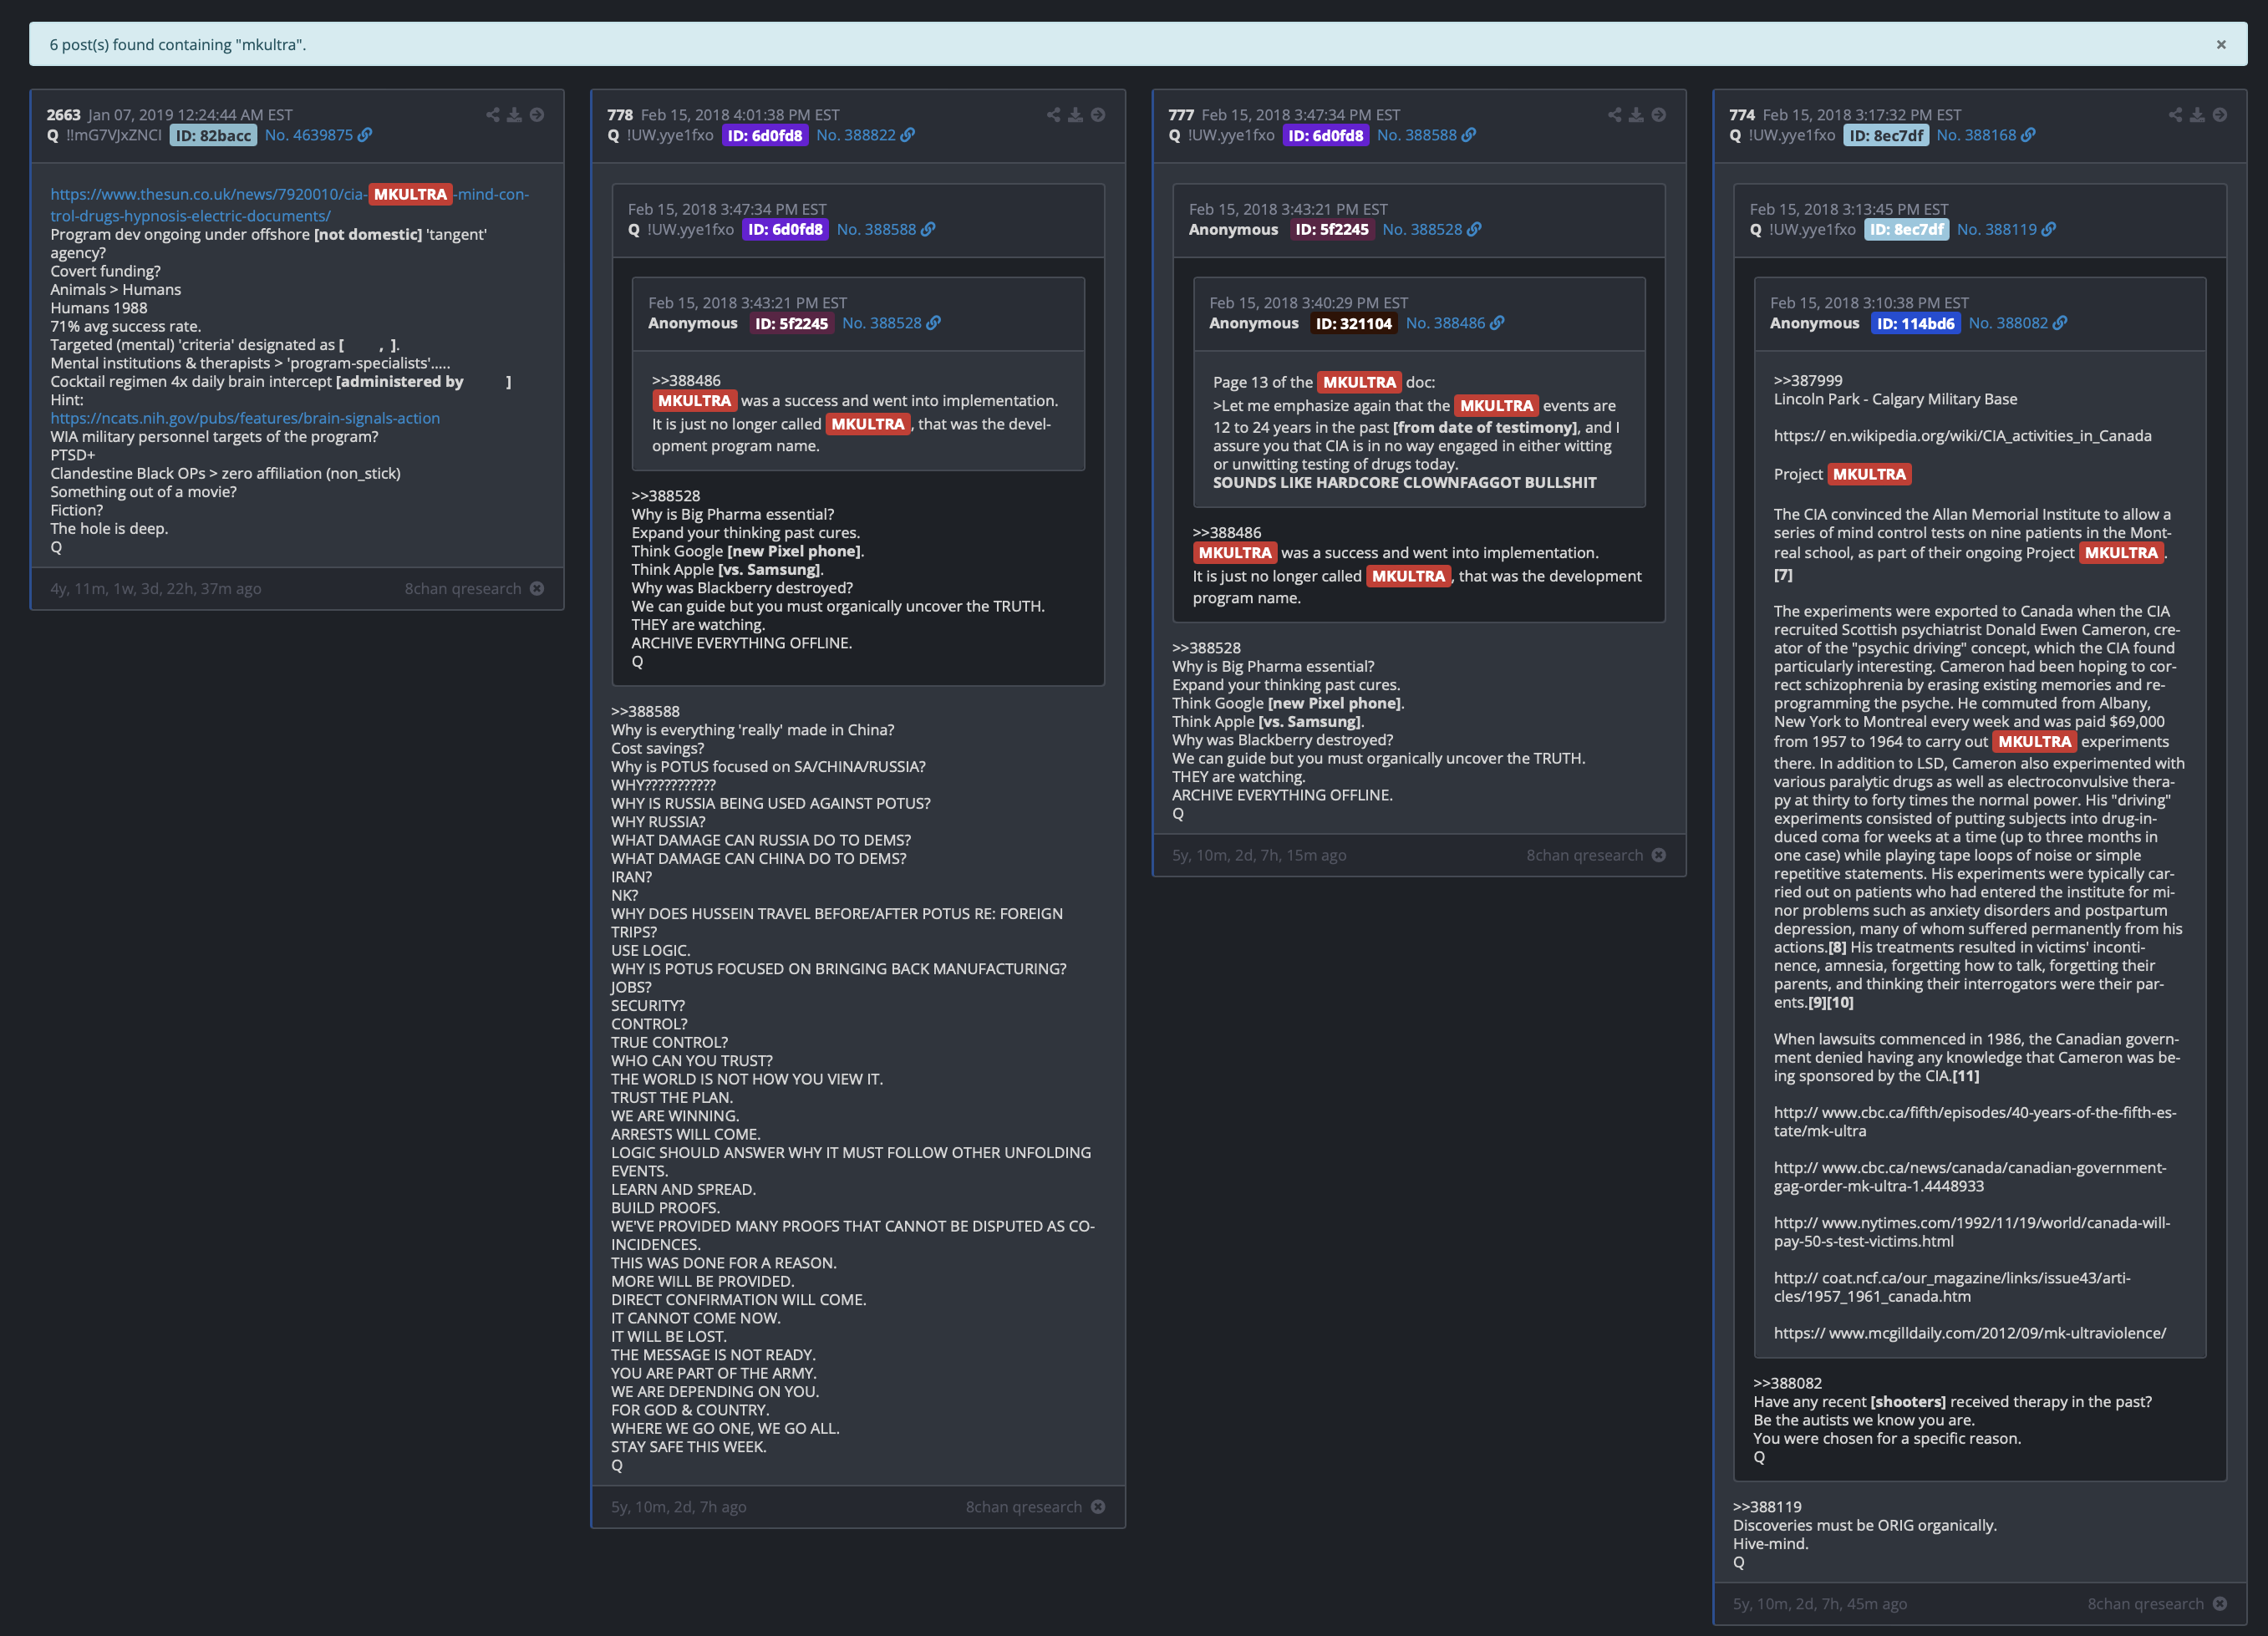Open post No. 388822 link
Viewport: 2268px width, 1636px height.
pos(865,135)
